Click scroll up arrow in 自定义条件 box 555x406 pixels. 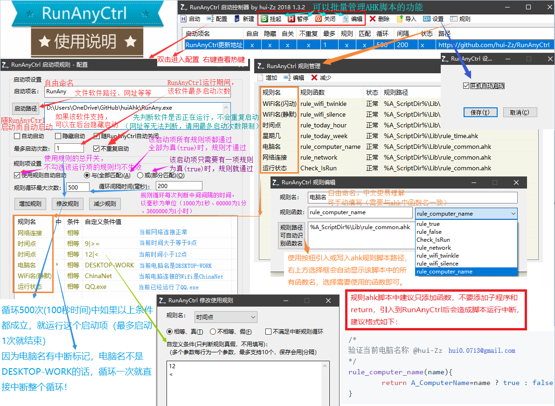(326, 366)
